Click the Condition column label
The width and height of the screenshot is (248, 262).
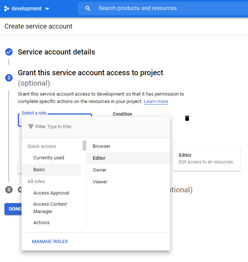coord(122,114)
